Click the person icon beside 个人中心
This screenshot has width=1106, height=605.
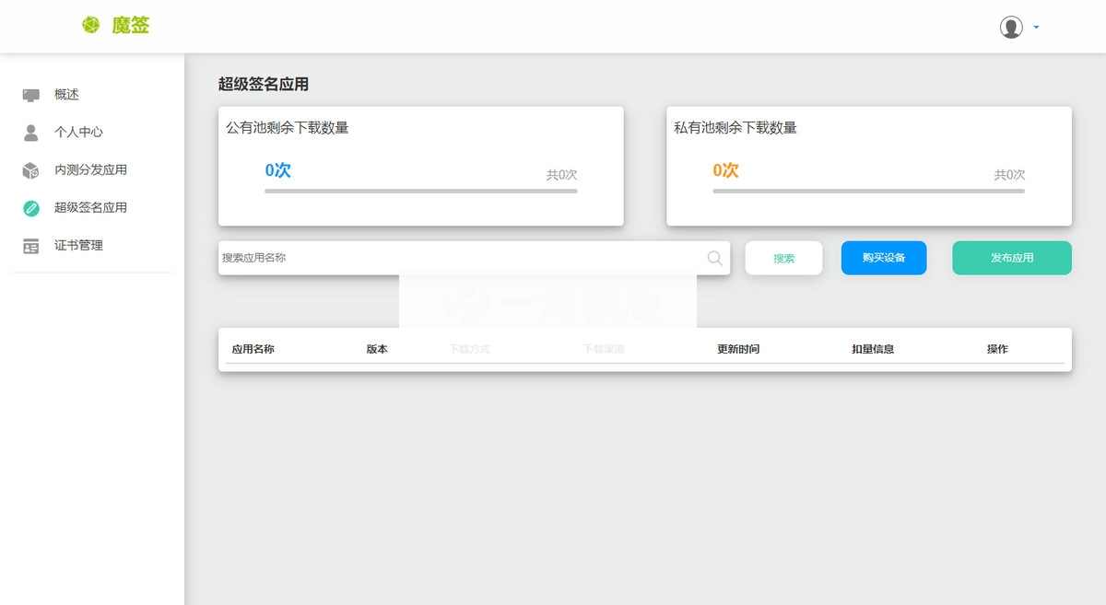click(29, 132)
